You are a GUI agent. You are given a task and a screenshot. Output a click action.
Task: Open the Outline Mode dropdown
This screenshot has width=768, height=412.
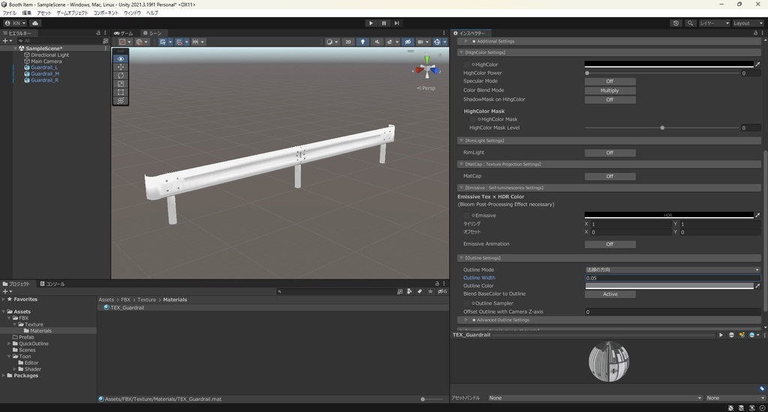coord(673,270)
